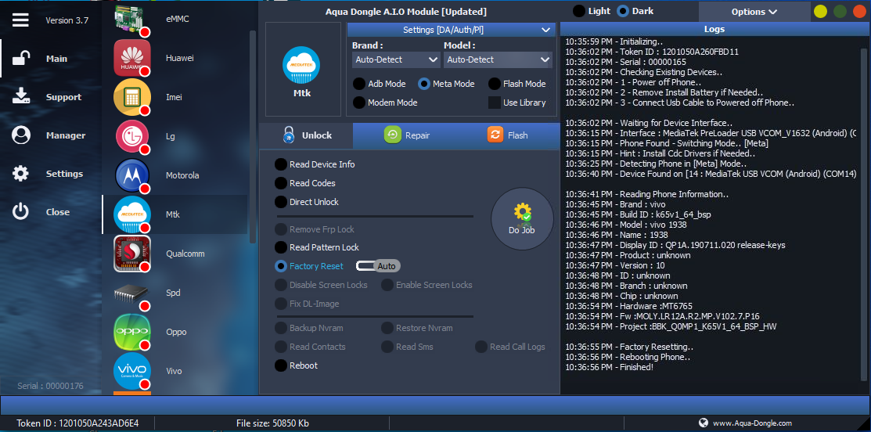Enable Adb Mode radio option
This screenshot has height=432, width=871.
359,84
